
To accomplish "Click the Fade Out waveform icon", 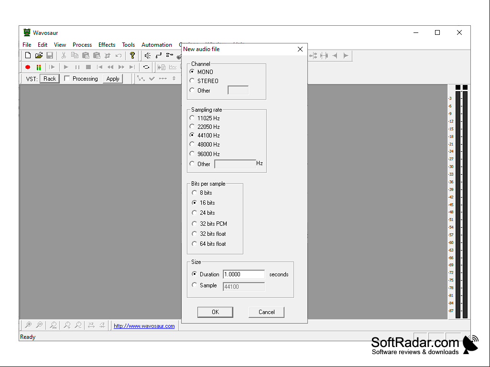I will [x=346, y=55].
